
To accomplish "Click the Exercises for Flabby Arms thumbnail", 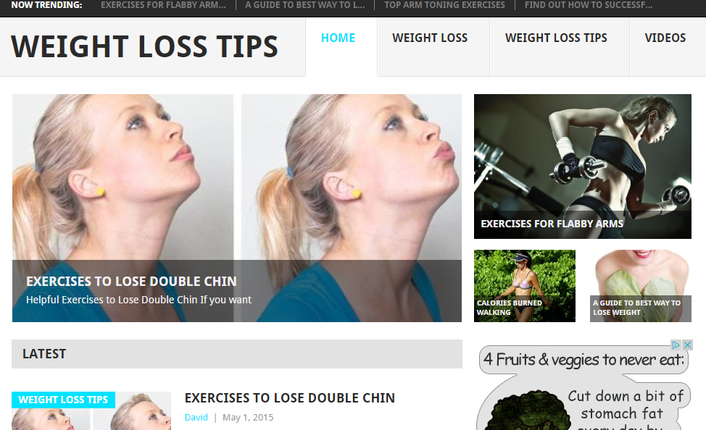I will pos(583,166).
